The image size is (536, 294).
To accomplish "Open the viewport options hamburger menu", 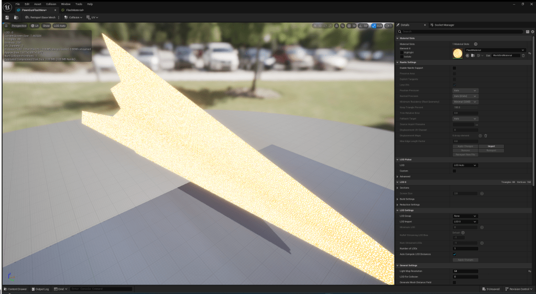I will point(6,26).
